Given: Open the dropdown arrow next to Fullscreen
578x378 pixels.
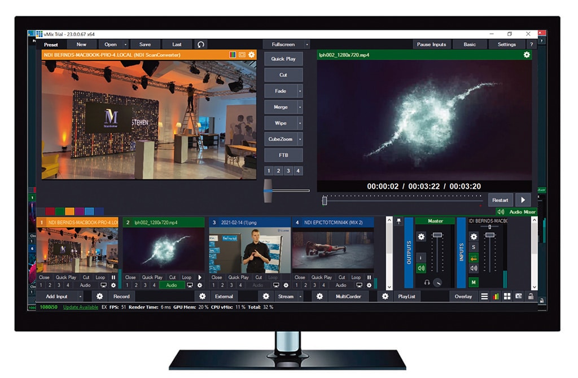Looking at the screenshot, I should tap(306, 45).
